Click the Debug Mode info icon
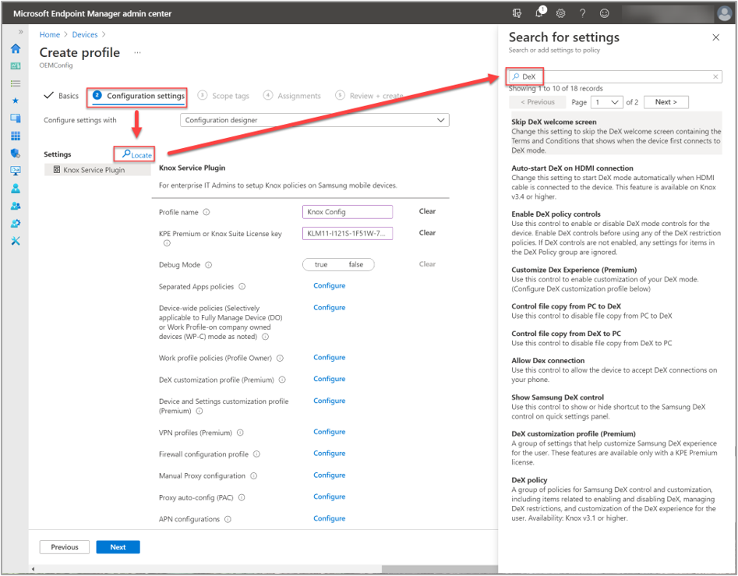The image size is (738, 576). click(209, 265)
